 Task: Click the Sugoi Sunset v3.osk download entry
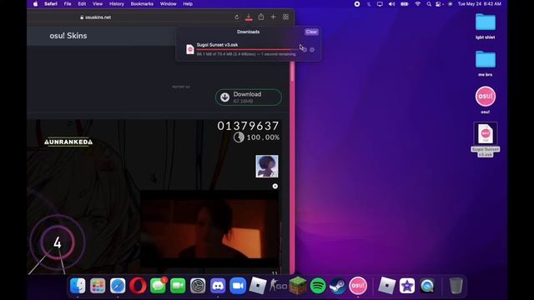coord(248,49)
